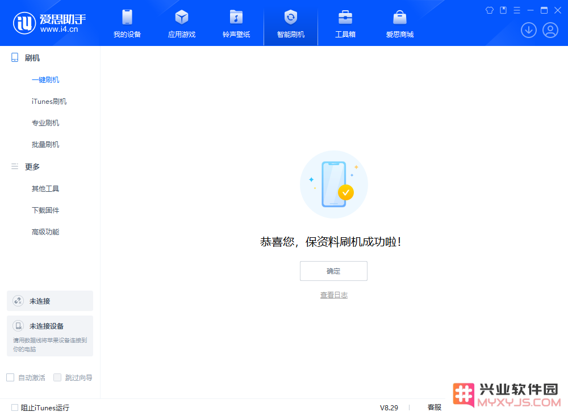This screenshot has height=416, width=568.
Task: Minimize the 爱思助手 window
Action: (x=531, y=11)
